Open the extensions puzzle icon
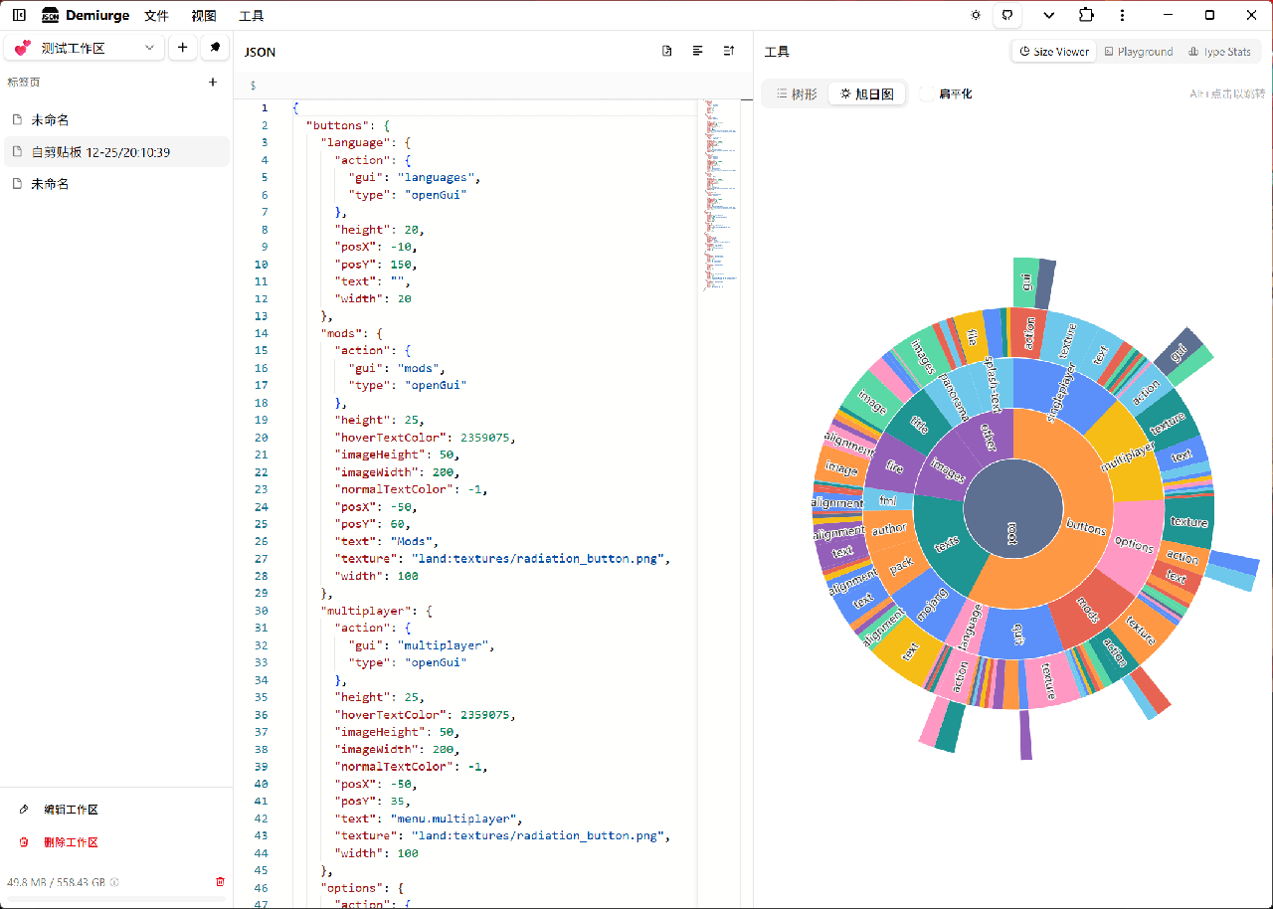The image size is (1273, 909). (x=1085, y=15)
